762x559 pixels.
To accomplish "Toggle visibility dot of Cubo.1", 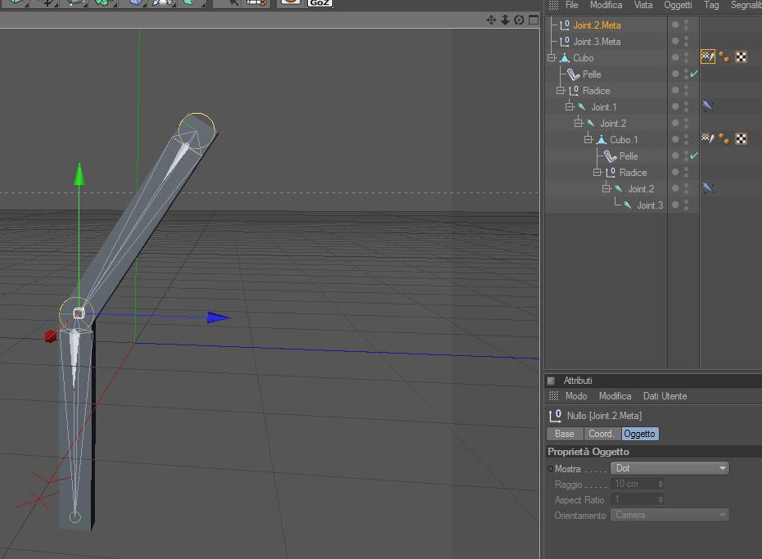I will coord(675,139).
